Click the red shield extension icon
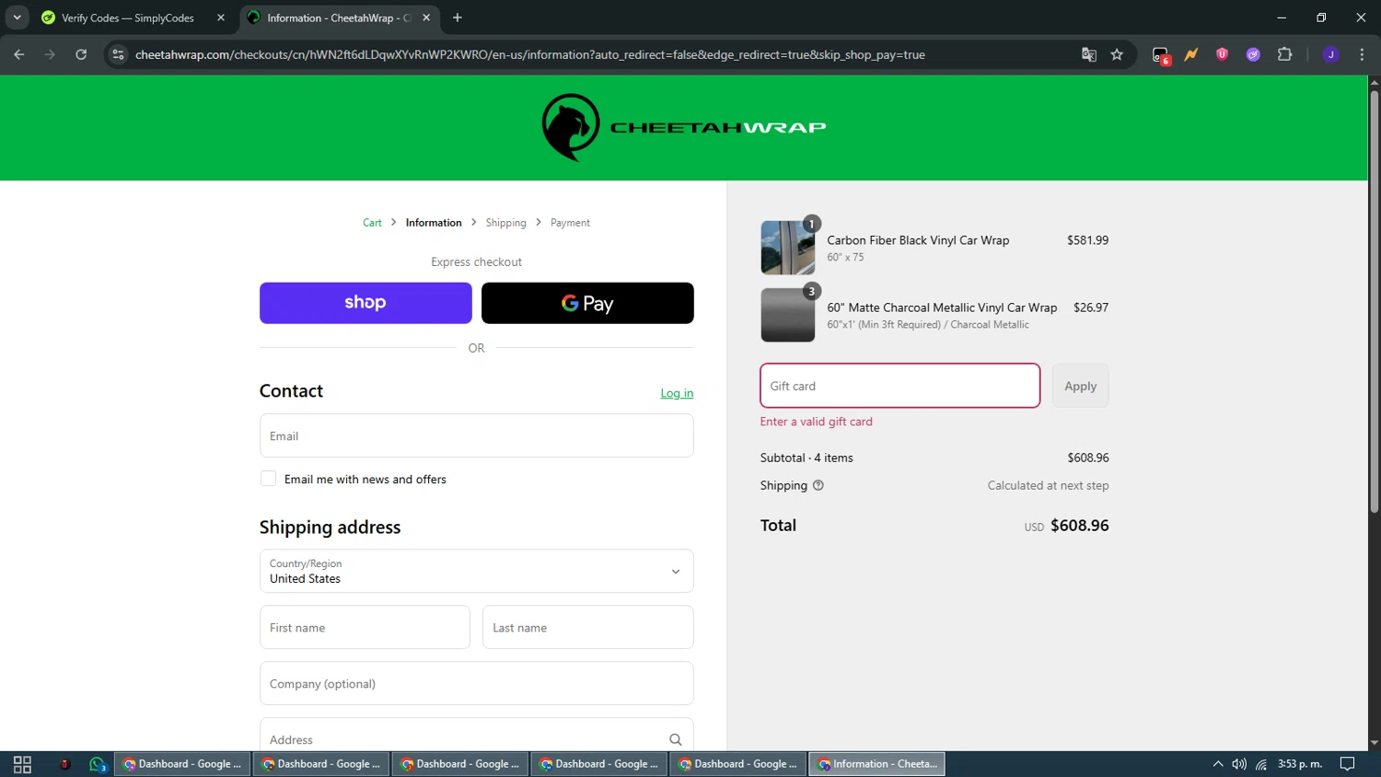The width and height of the screenshot is (1381, 777). pos(1222,54)
